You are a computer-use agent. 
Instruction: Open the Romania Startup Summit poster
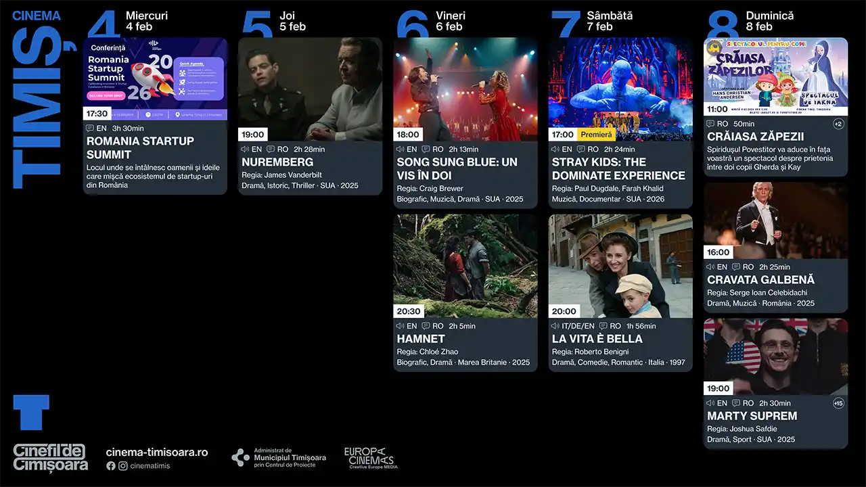coord(155,78)
